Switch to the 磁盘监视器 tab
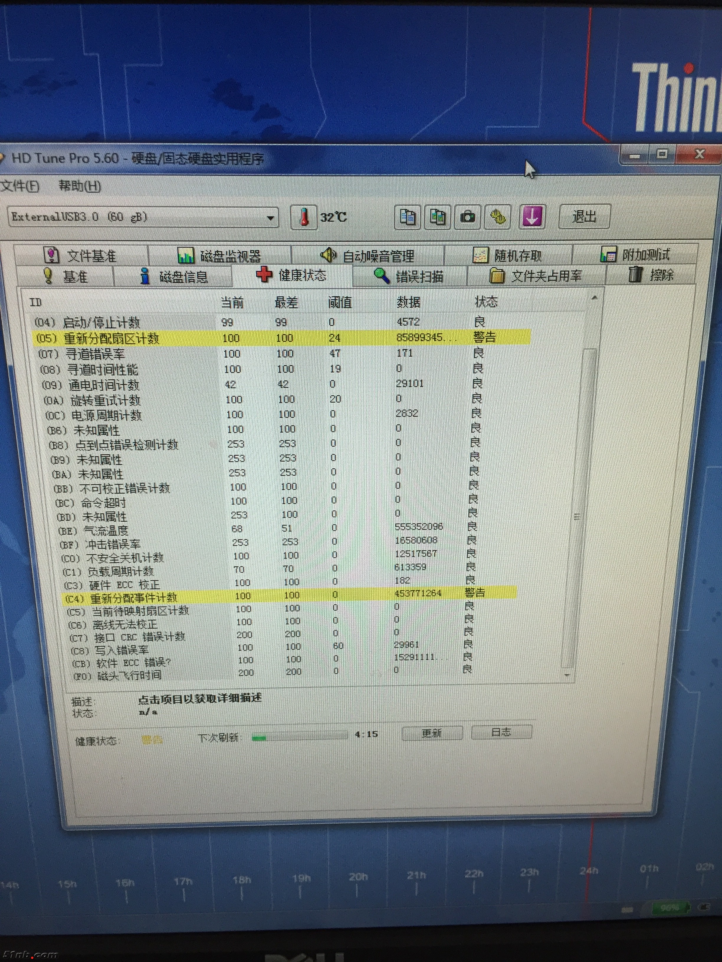Viewport: 722px width, 962px height. 220,255
